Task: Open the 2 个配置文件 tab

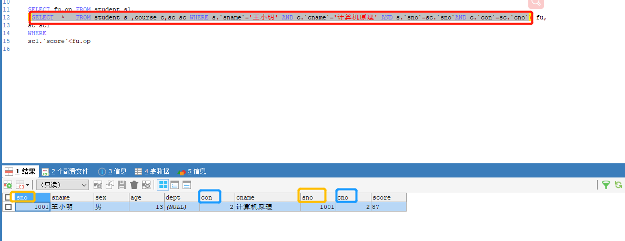Action: (x=65, y=171)
